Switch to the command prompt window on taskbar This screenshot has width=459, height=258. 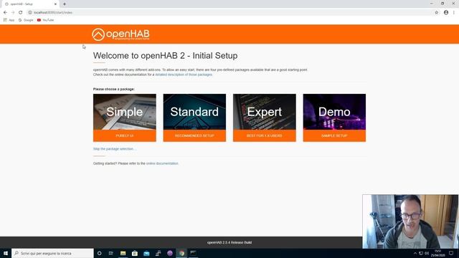(x=193, y=253)
